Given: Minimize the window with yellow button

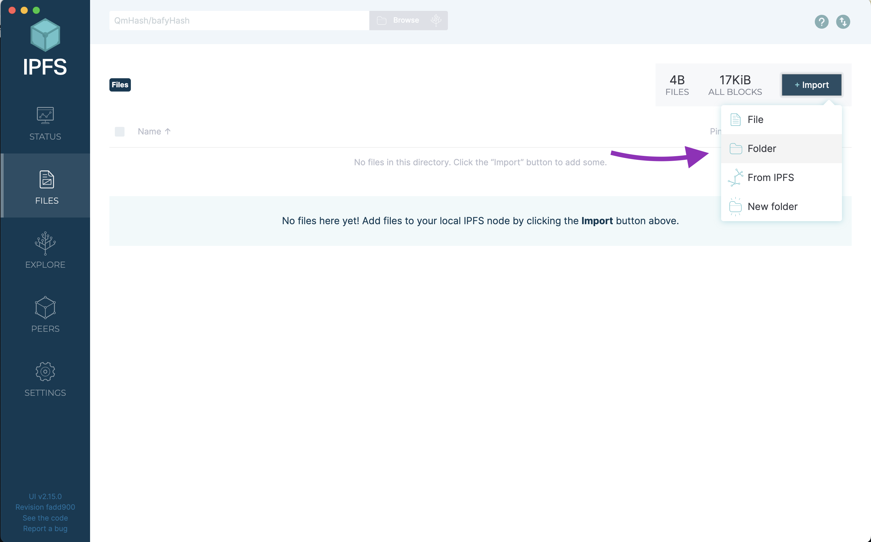Looking at the screenshot, I should (24, 10).
